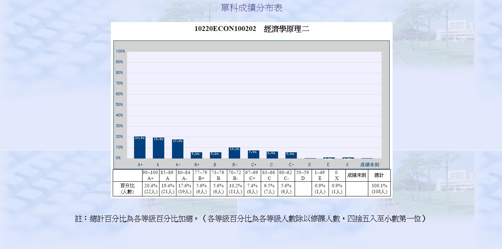Click the row label 百分比 (人數)
This screenshot has width=502, height=249.
[127, 189]
